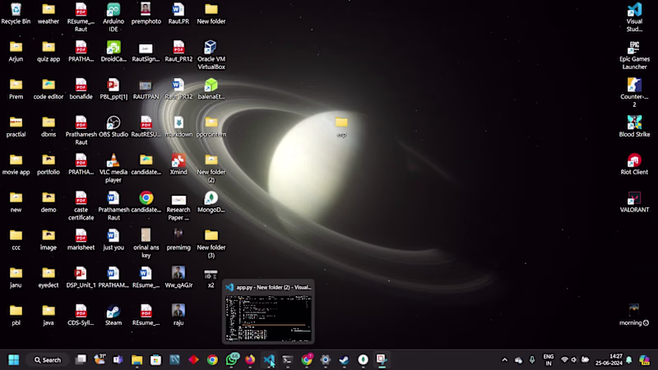This screenshot has height=370, width=658.
Task: Select the Xmind desktop shortcut
Action: 178,164
